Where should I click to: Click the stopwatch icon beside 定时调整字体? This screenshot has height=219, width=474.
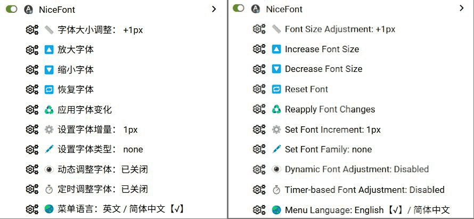click(49, 189)
